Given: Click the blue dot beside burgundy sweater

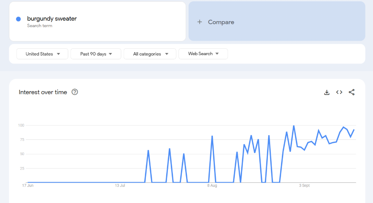Looking at the screenshot, I should pyautogui.click(x=18, y=19).
